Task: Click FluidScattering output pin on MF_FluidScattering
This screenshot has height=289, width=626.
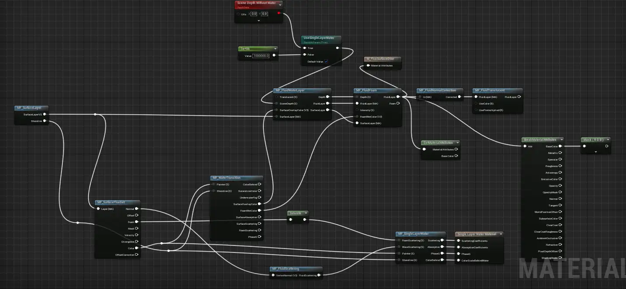Action: 319,275
